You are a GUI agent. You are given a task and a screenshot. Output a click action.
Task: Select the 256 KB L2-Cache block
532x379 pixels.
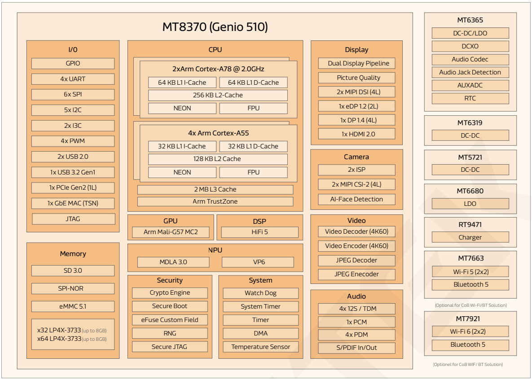pos(218,95)
